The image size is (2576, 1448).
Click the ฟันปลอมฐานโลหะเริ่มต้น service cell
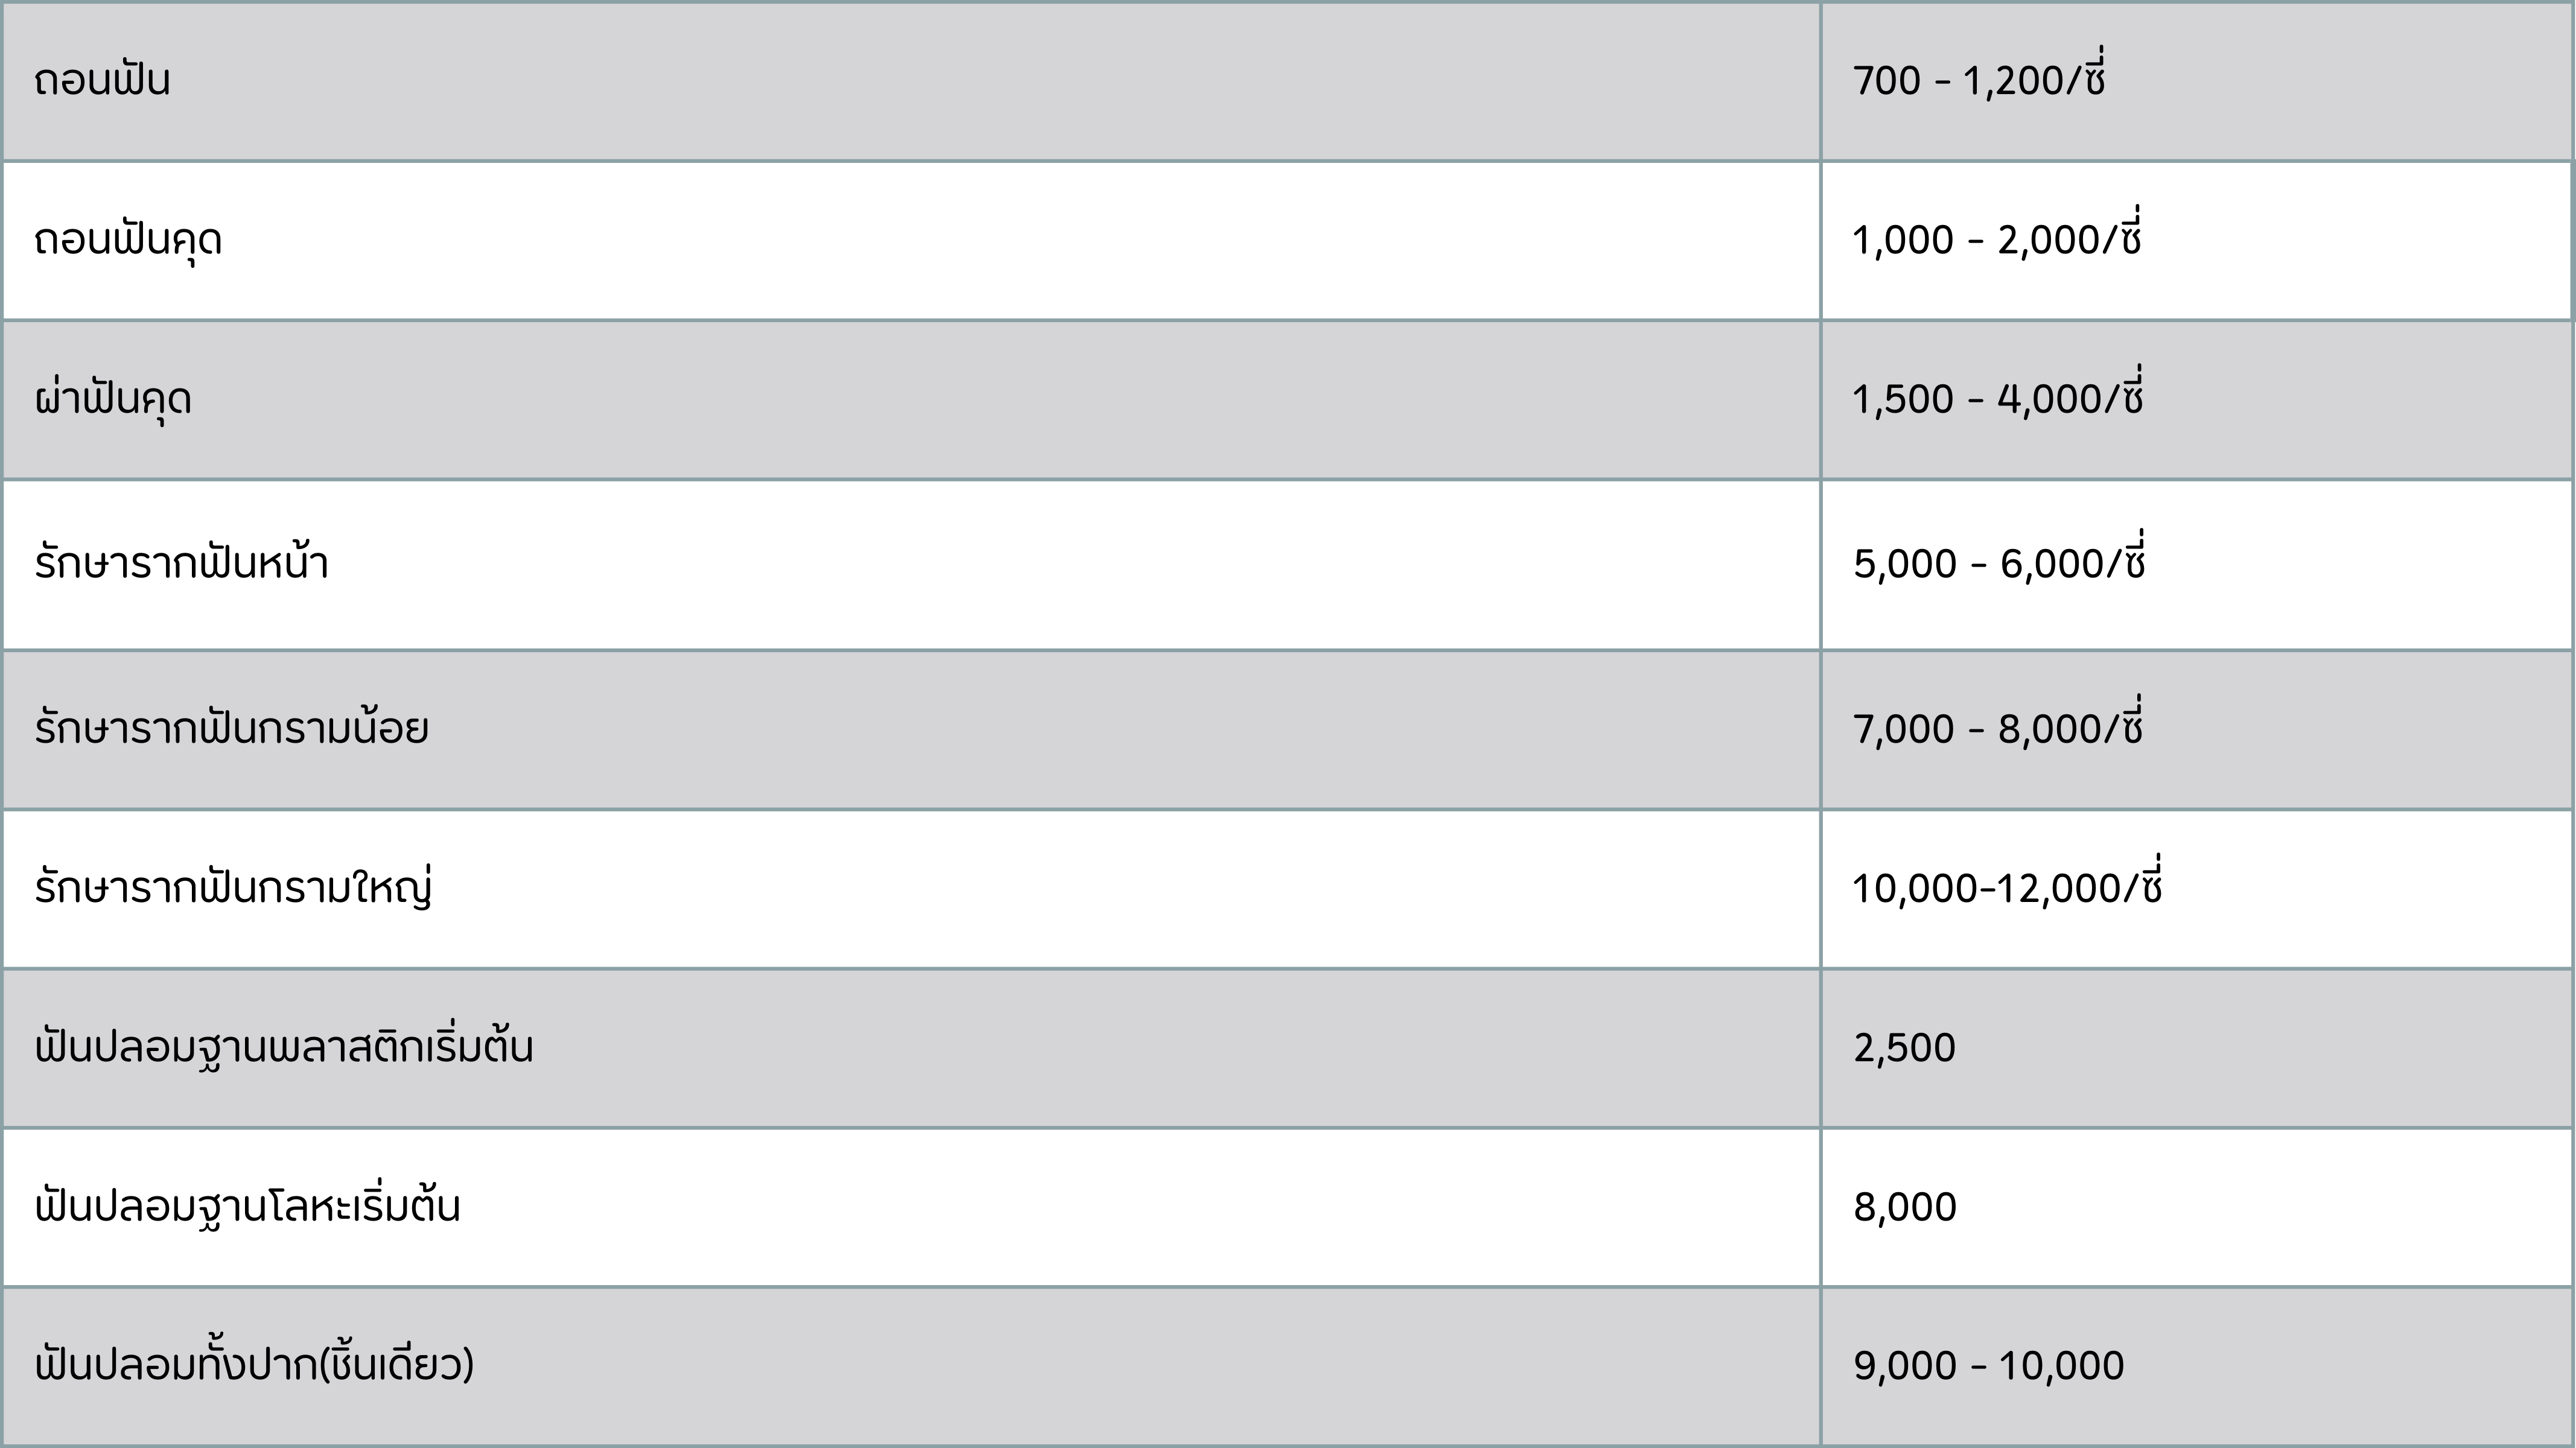click(x=247, y=1207)
